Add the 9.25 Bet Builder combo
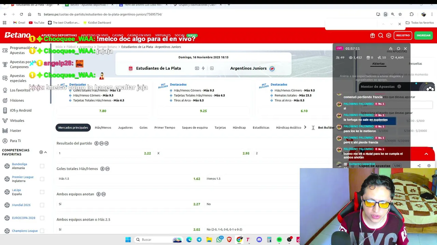 (203, 111)
